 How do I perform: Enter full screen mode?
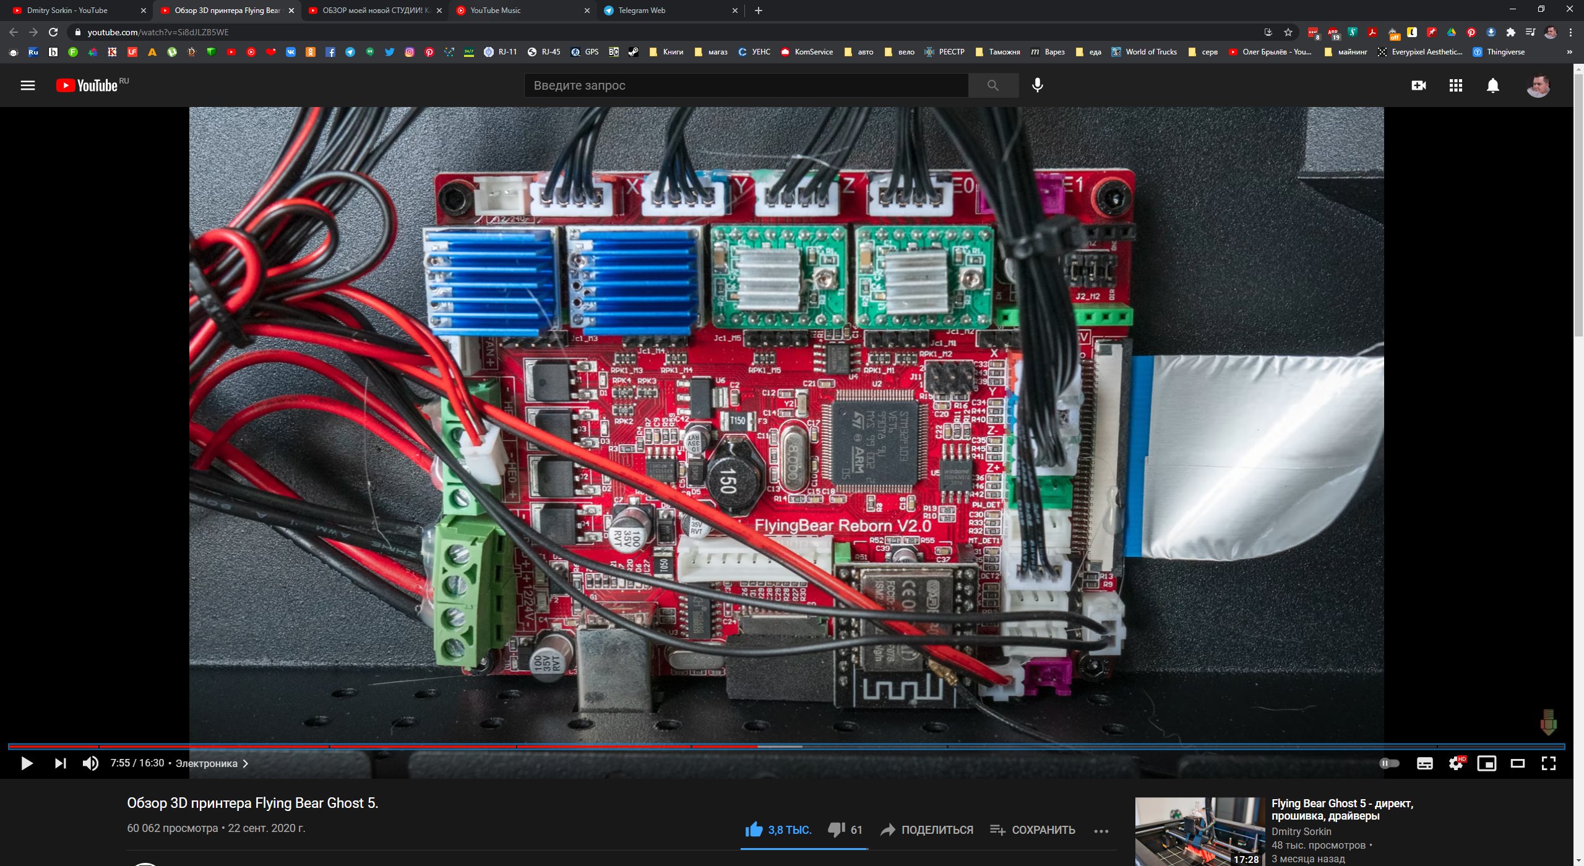point(1549,763)
